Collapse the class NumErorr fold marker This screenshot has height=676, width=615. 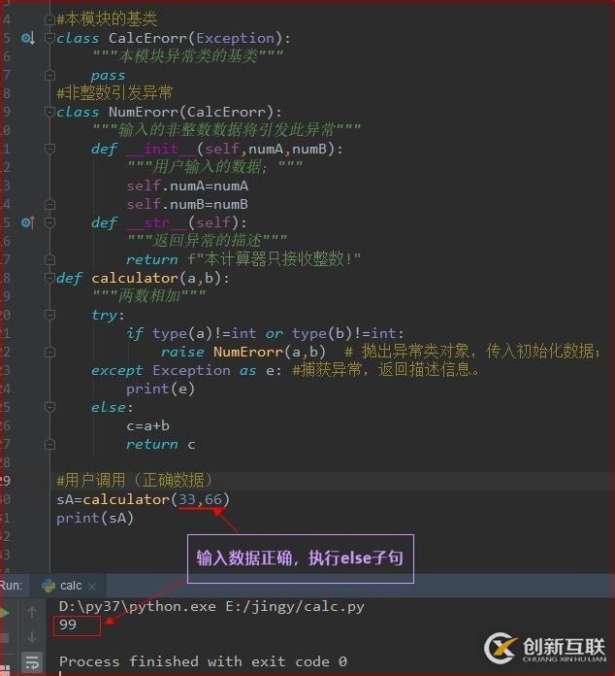pyautogui.click(x=50, y=112)
